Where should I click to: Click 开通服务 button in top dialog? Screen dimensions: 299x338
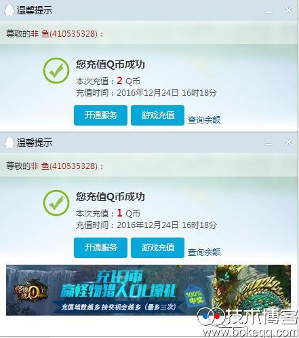click(100, 115)
